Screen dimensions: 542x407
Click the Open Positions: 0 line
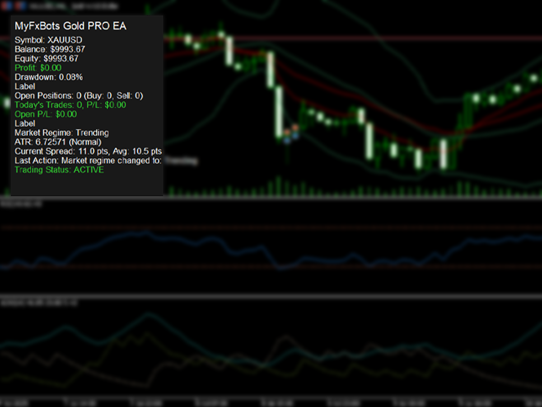(x=79, y=95)
